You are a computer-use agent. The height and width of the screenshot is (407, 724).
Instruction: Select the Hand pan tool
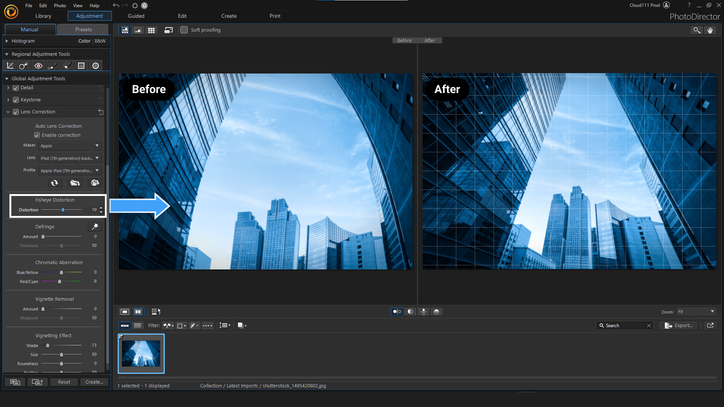click(711, 30)
